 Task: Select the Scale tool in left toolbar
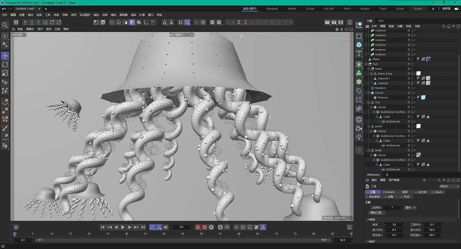5,73
